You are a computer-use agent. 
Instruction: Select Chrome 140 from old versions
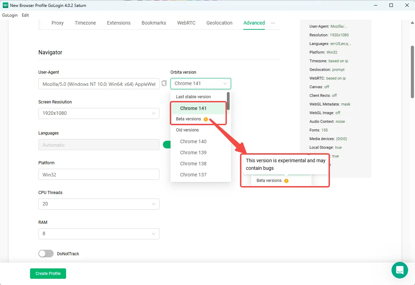[193, 141]
